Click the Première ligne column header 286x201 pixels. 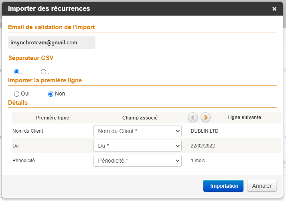(x=53, y=118)
